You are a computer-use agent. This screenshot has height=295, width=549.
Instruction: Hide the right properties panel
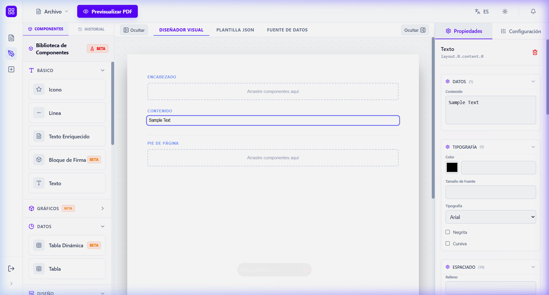[415, 30]
